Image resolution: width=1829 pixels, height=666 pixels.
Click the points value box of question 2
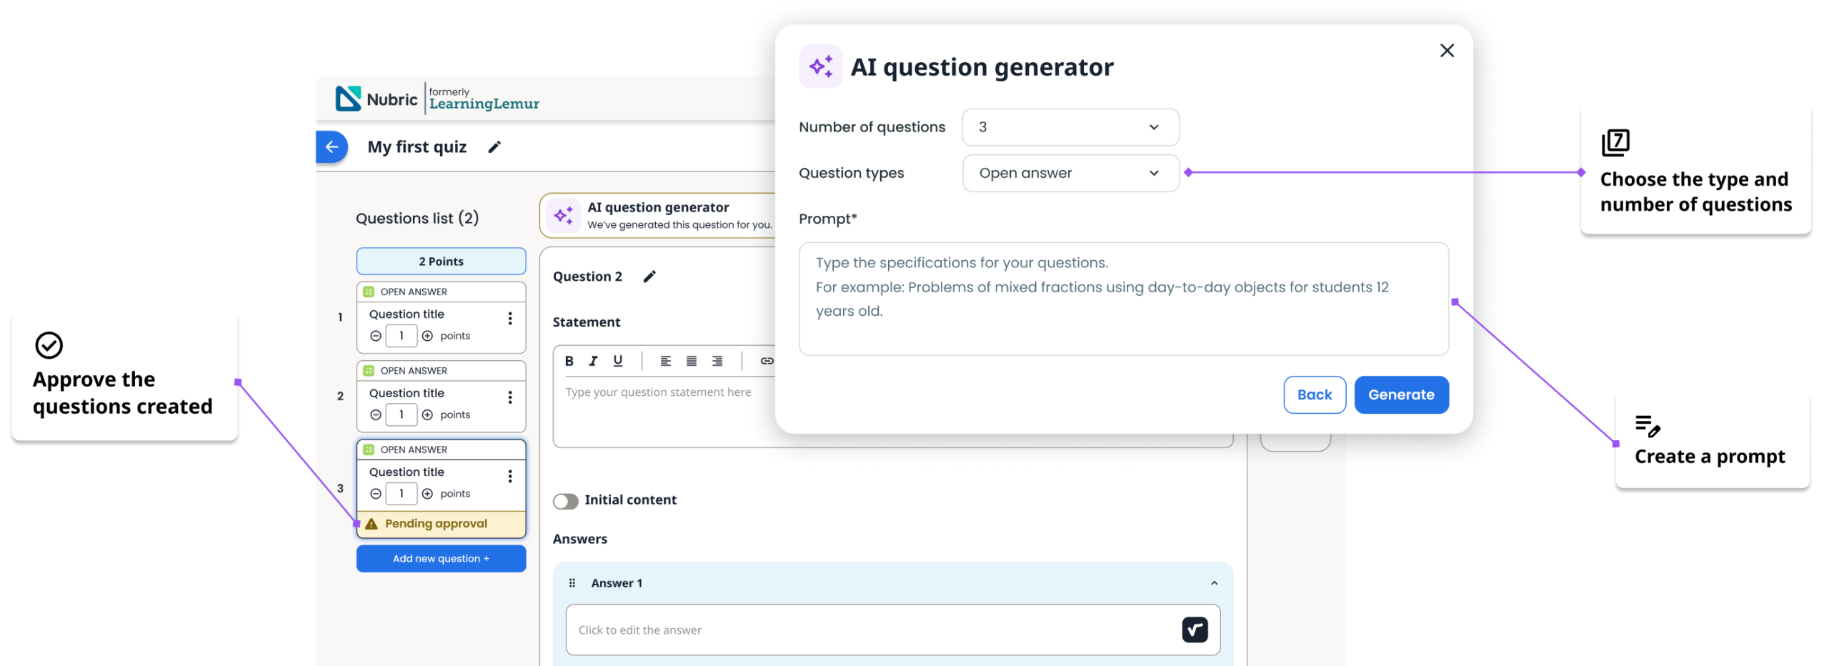point(401,414)
